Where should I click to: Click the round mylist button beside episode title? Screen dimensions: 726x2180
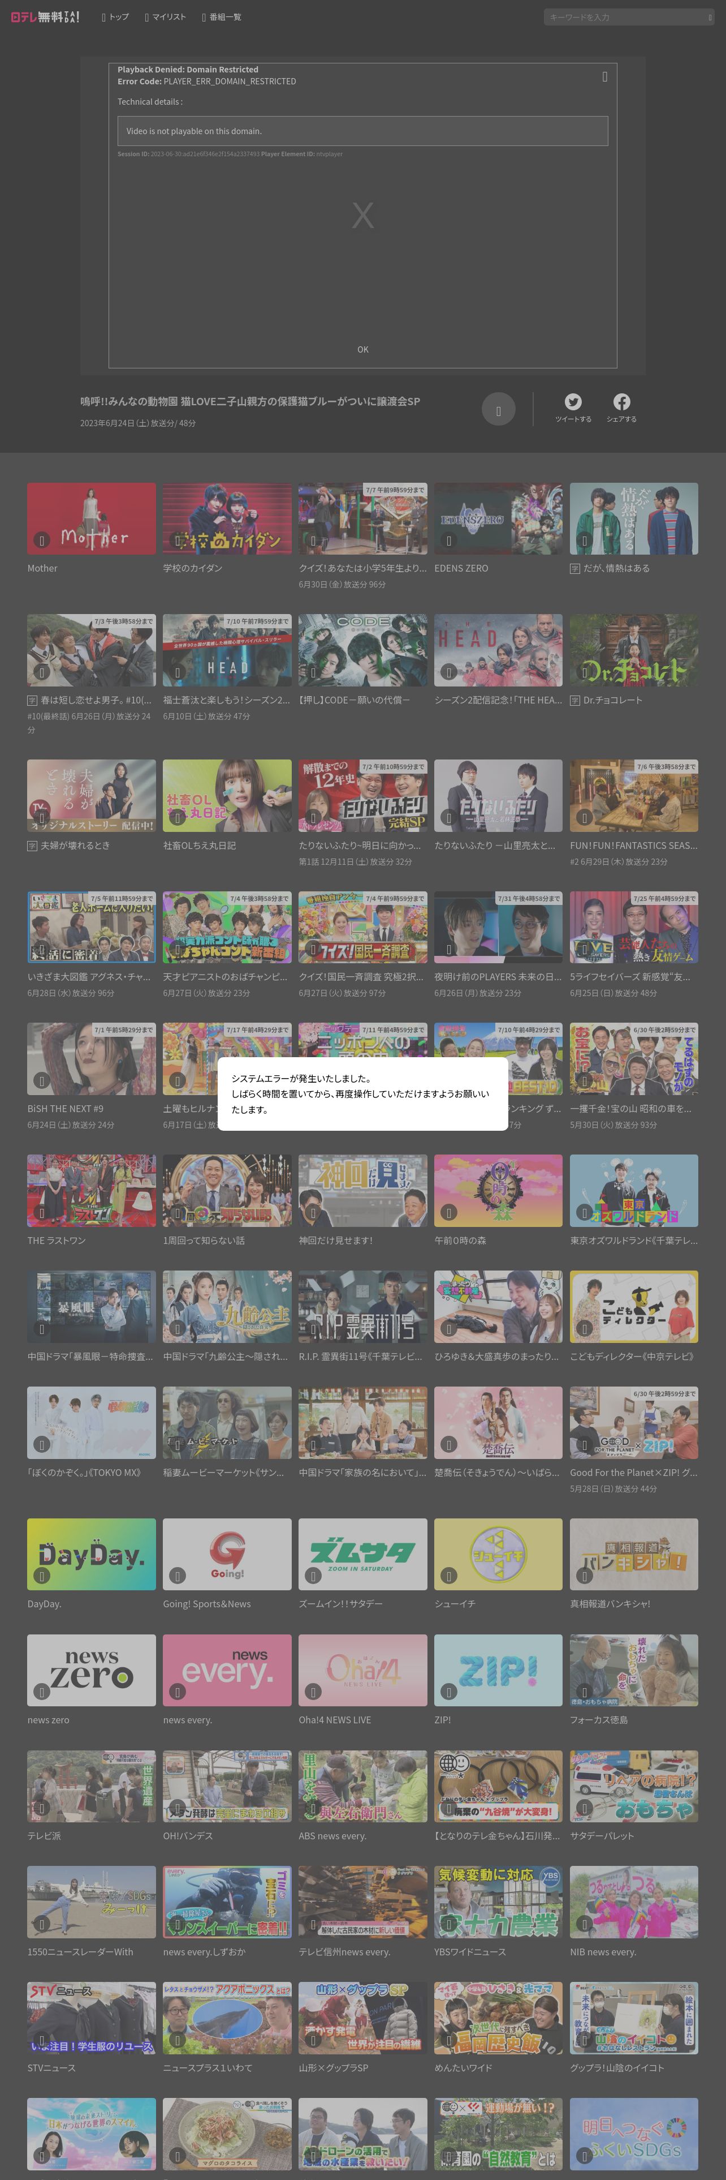499,410
